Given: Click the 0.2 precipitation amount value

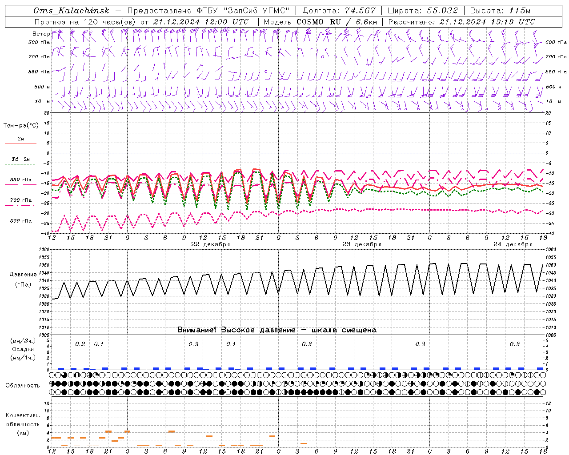Looking at the screenshot, I should click(80, 344).
